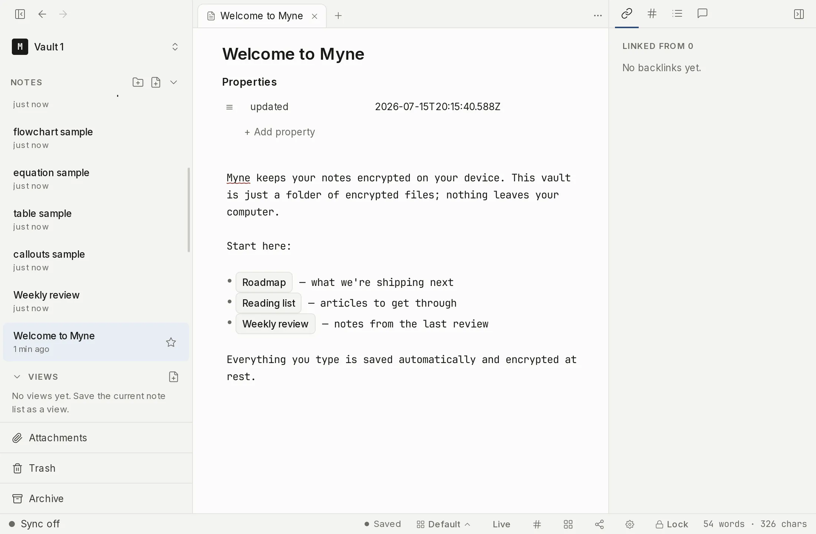Open the comments panel icon

[x=703, y=14]
